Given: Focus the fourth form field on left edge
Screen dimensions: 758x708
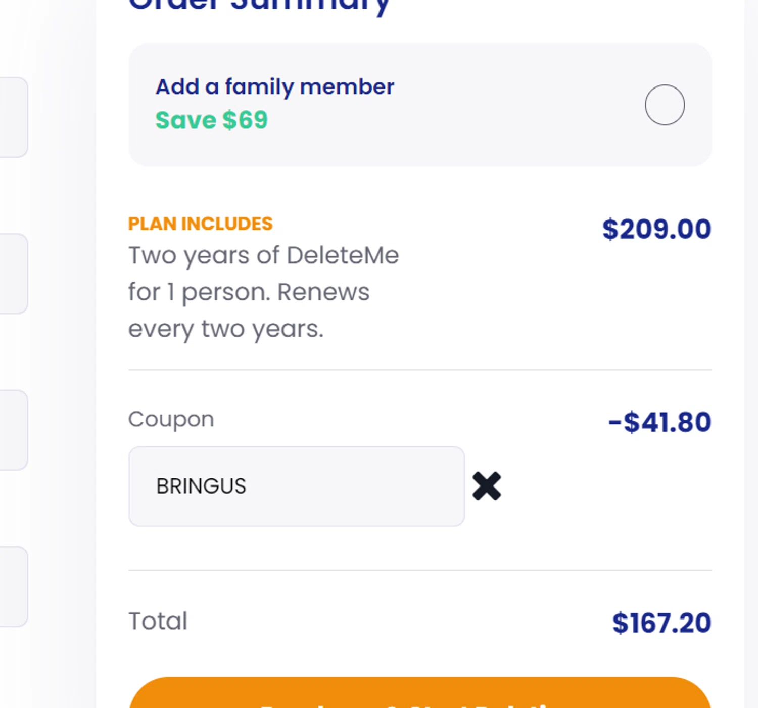Looking at the screenshot, I should tap(13, 586).
